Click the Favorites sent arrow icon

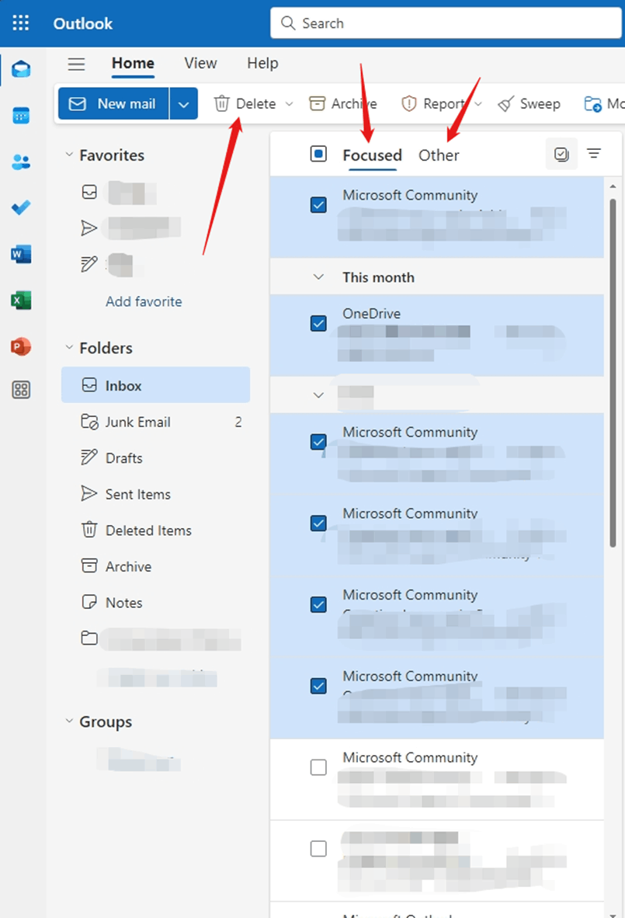[89, 228]
